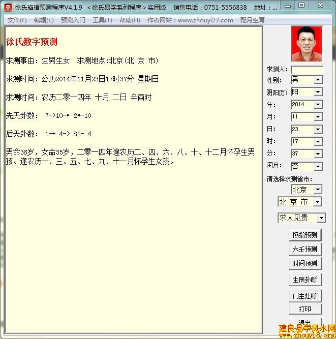Open the 作者网站 www.zhouyi27.com menu item

point(190,20)
